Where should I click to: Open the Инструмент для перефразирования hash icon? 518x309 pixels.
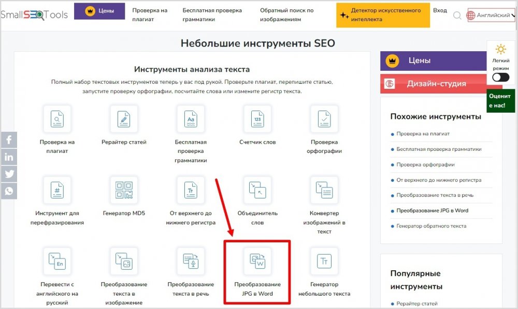tap(57, 190)
